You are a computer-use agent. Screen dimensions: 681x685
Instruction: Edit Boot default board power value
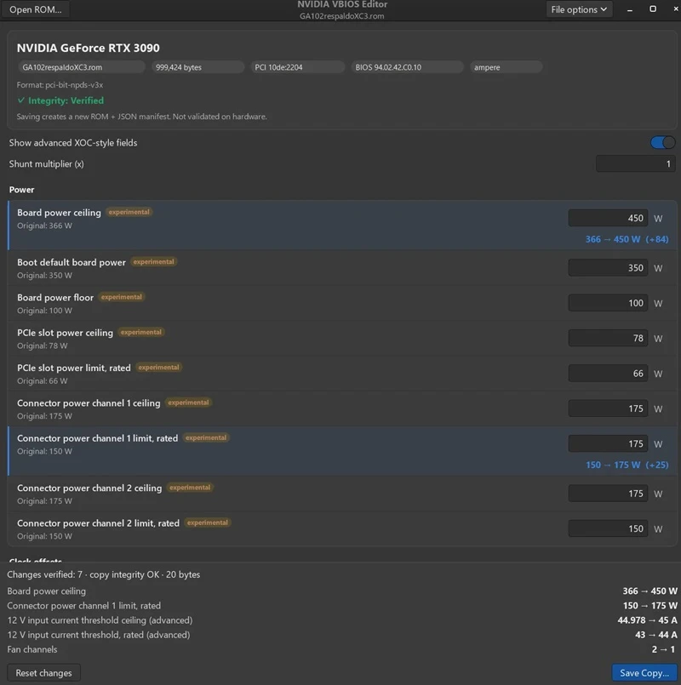tap(608, 268)
